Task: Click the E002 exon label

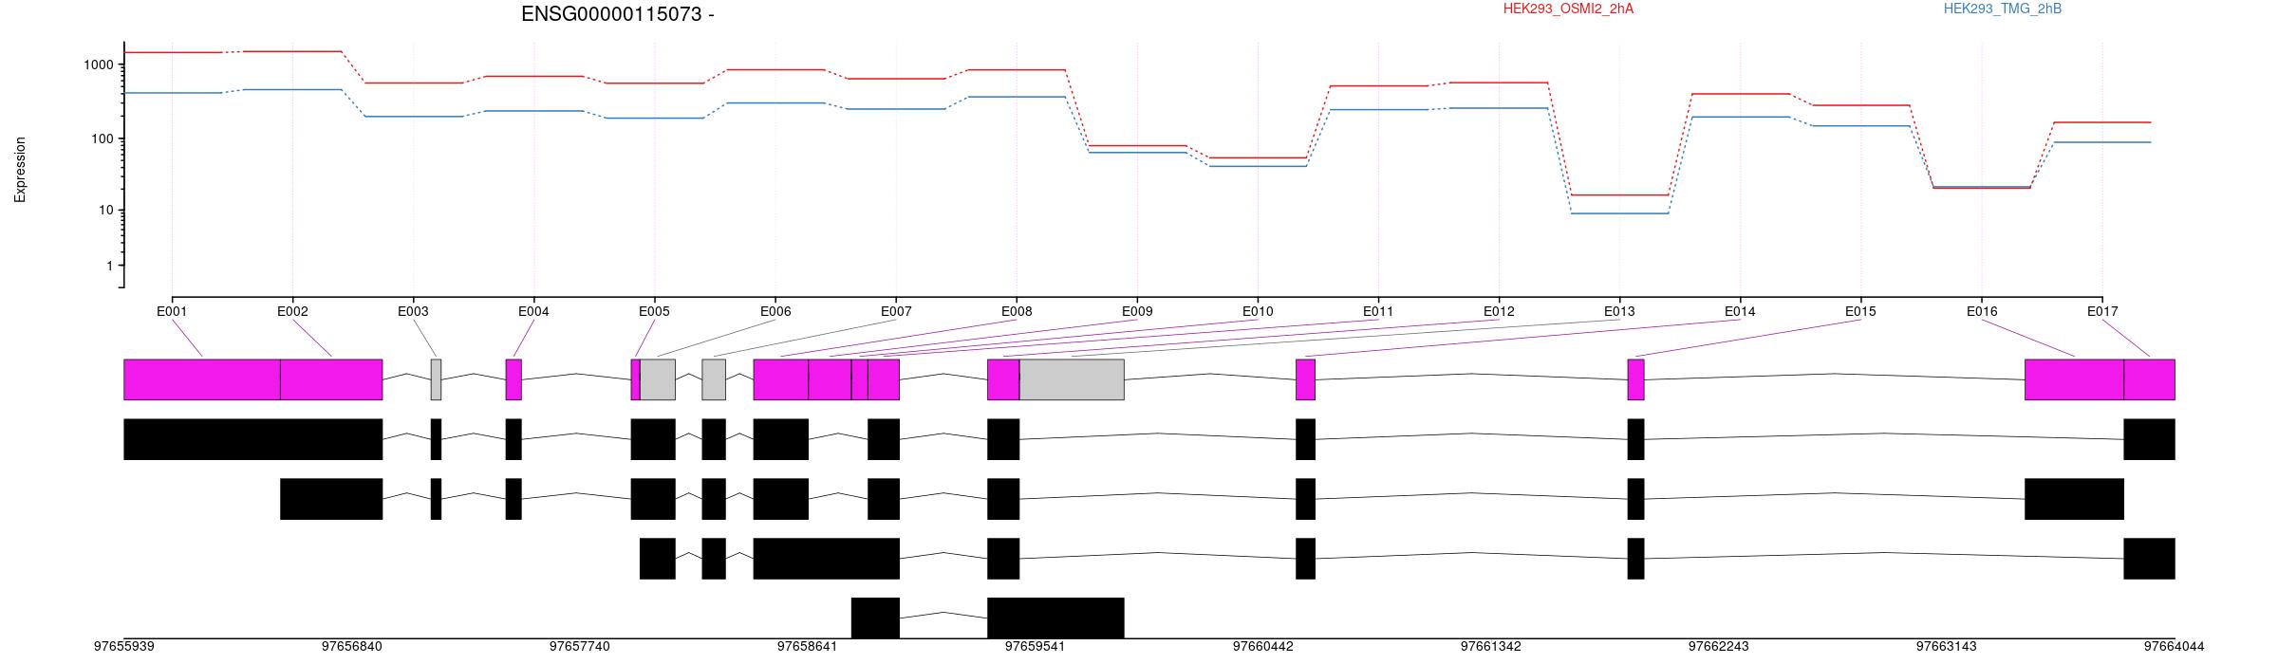Action: [x=292, y=311]
